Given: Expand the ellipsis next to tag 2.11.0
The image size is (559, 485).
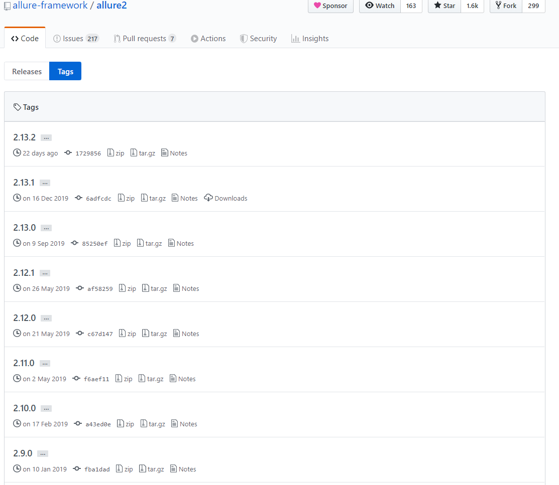Looking at the screenshot, I should pyautogui.click(x=45, y=364).
